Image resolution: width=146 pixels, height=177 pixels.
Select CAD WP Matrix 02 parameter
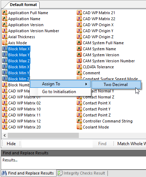pos(24,103)
